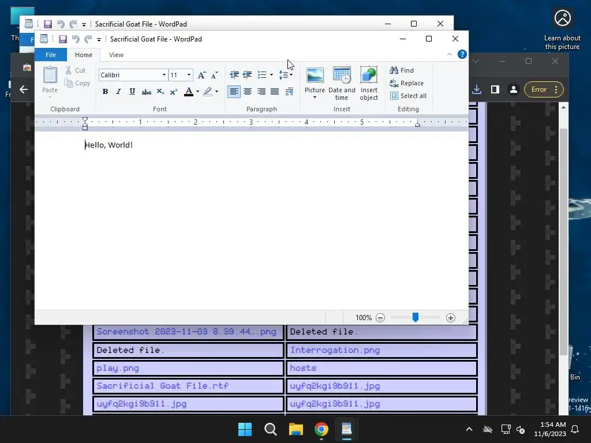Apply the text color A button
Viewport: 591px width, 443px height.
click(189, 92)
